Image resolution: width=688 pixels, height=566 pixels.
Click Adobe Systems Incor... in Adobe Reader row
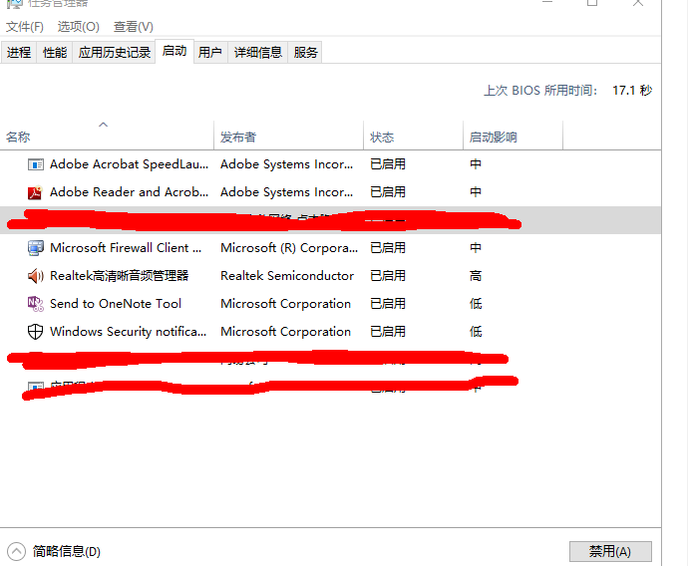pos(286,192)
